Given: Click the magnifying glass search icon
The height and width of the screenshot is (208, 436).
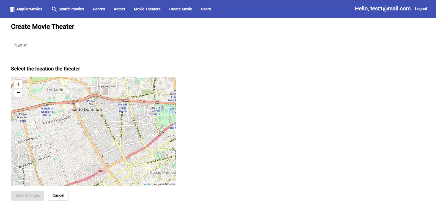Looking at the screenshot, I should 54,9.
